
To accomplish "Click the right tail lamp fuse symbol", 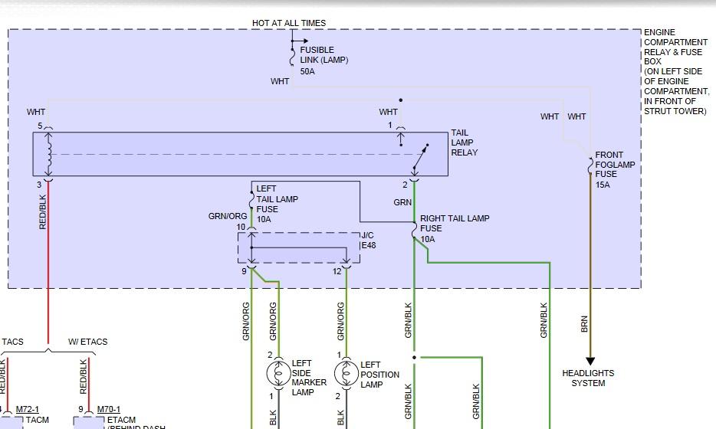I will click(x=414, y=230).
